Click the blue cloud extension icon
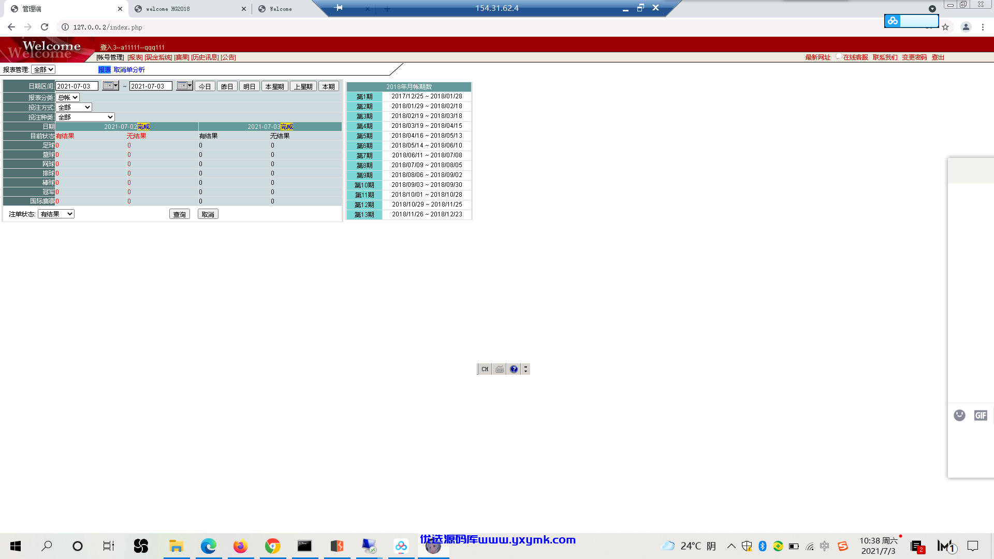994x559 pixels. (x=893, y=21)
